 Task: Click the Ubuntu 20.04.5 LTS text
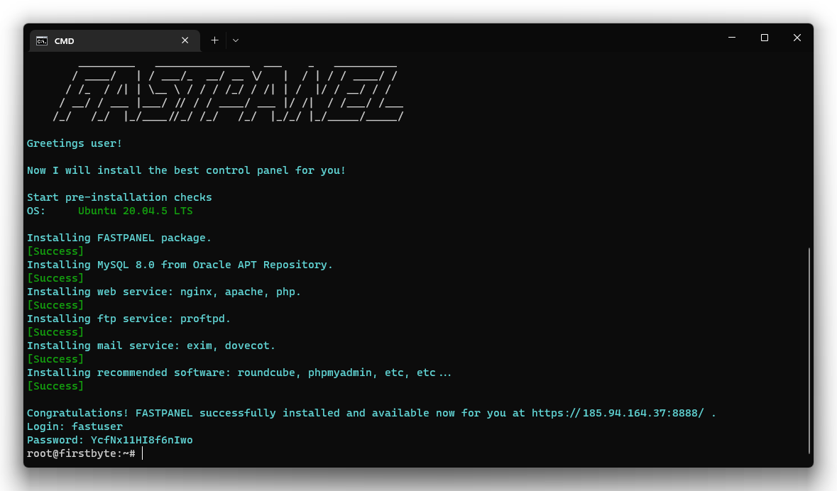click(135, 211)
